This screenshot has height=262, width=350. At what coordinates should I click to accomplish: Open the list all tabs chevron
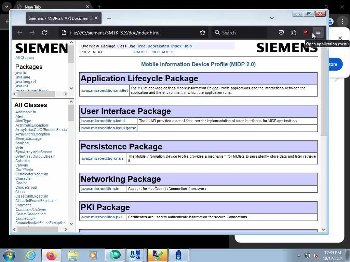272,18
